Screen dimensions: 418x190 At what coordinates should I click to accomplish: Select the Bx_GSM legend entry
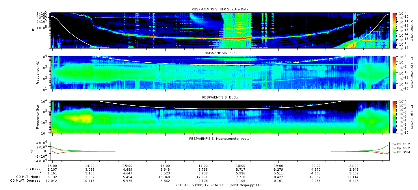coord(403,144)
